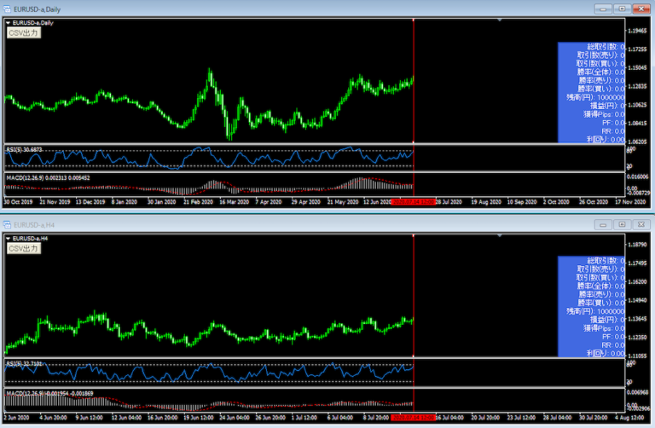
Task: Close the EURUSD-a,Daily chart window
Action: (x=642, y=9)
